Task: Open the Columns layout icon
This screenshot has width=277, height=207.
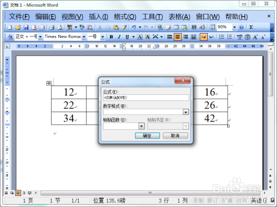Action: coord(194,28)
